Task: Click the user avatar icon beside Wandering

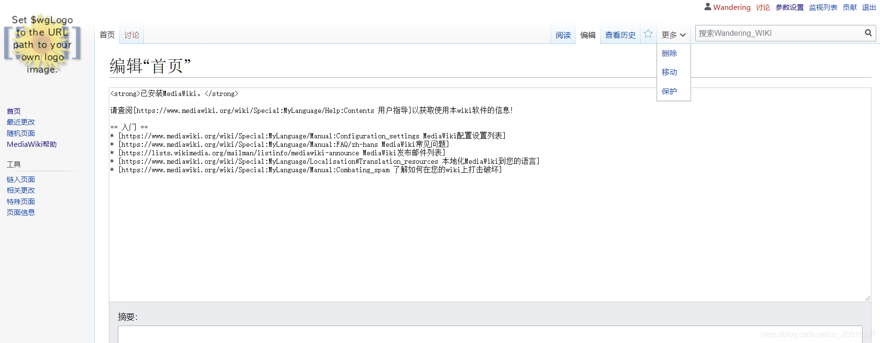Action: pyautogui.click(x=707, y=7)
